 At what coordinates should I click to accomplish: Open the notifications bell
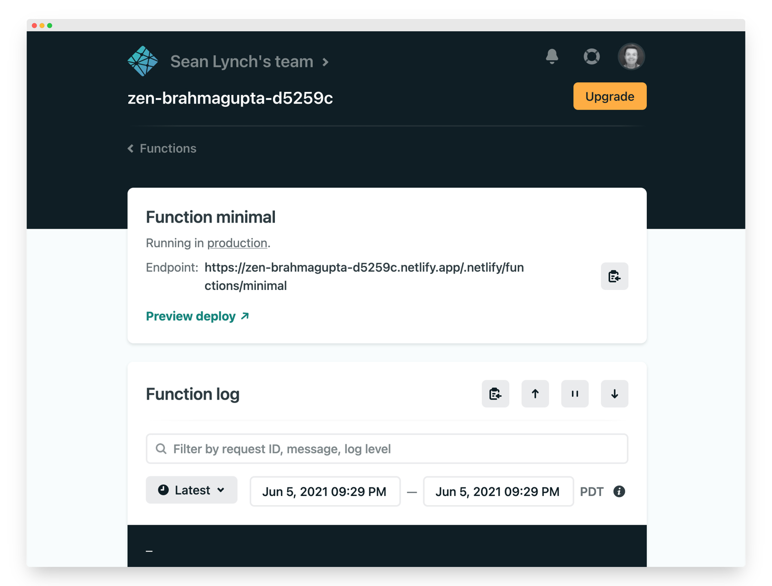click(x=552, y=56)
